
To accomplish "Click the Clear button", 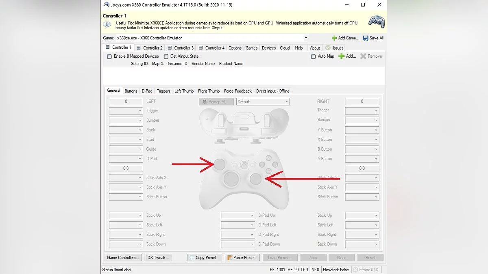I will pos(342,258).
